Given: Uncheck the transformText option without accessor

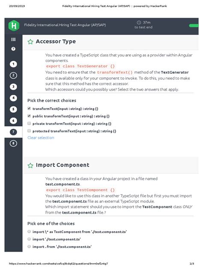Looking at the screenshot, I should 29,109.
